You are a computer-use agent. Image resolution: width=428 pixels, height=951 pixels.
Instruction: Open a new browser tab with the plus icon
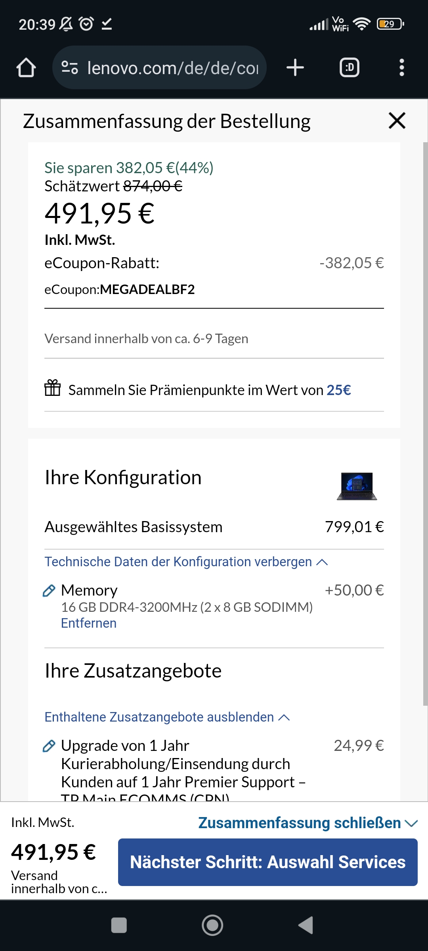295,67
